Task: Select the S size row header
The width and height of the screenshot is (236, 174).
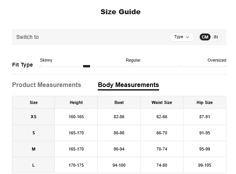Action: click(34, 133)
